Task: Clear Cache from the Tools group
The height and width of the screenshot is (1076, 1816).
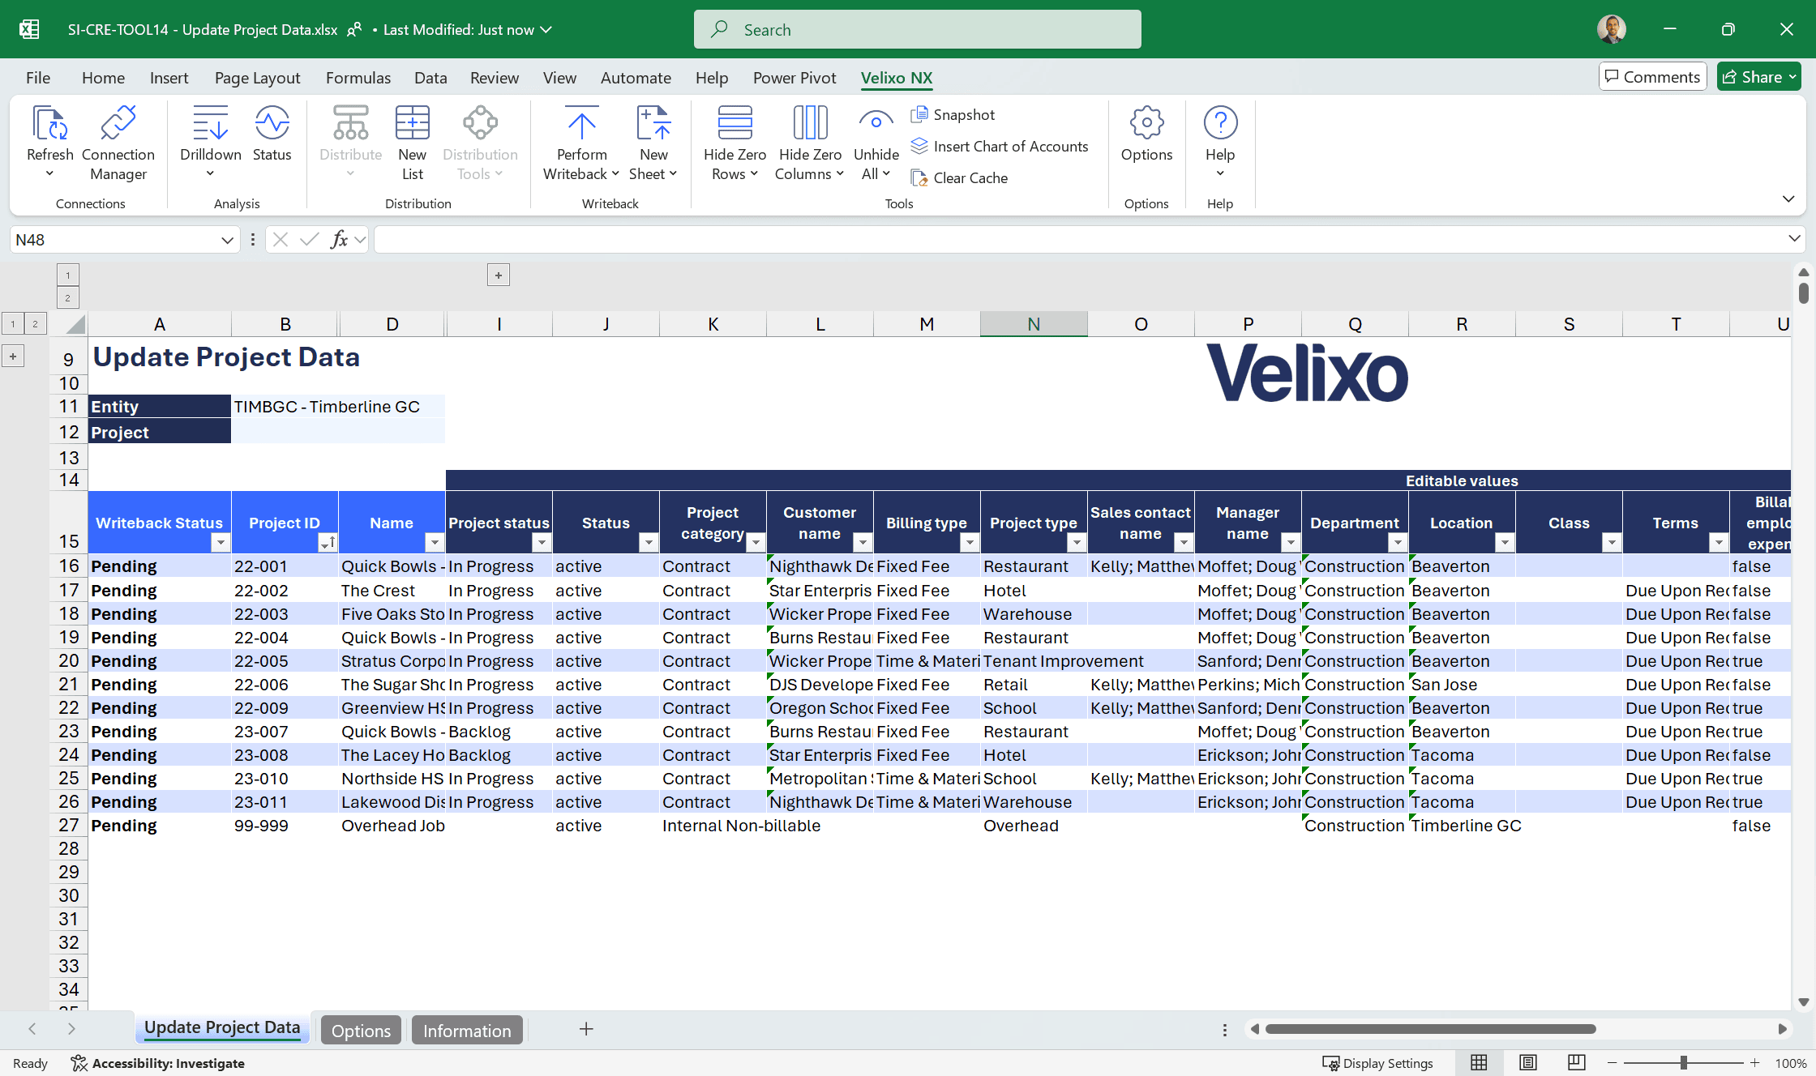Action: point(959,178)
